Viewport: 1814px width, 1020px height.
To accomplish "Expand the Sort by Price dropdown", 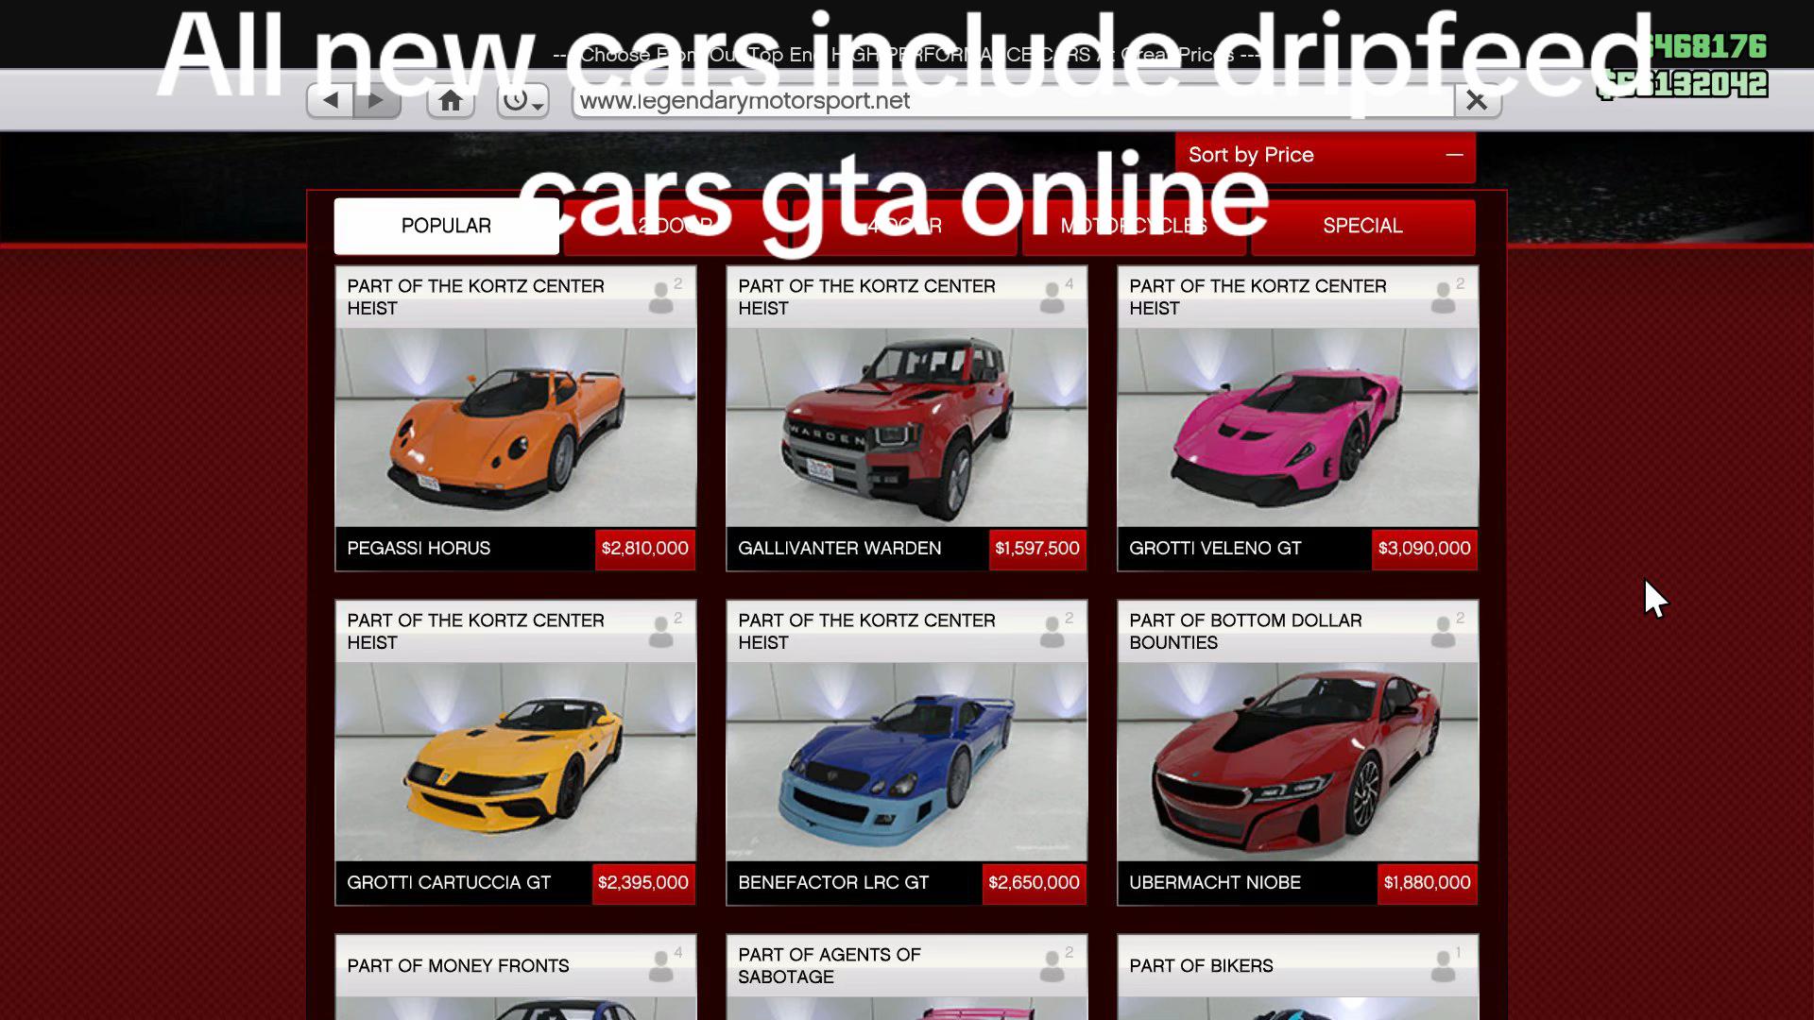I will click(x=1325, y=155).
